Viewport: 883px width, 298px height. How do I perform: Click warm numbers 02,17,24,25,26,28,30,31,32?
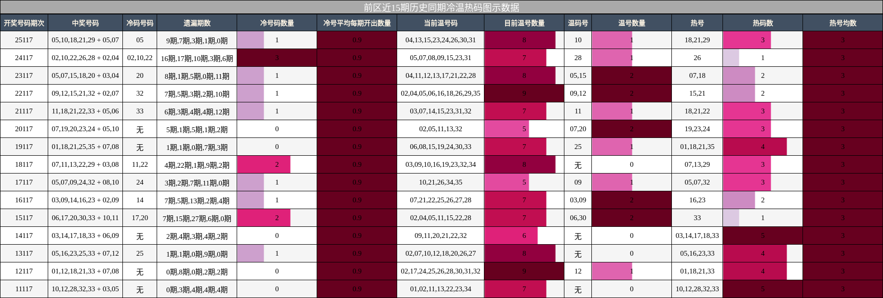click(x=441, y=271)
